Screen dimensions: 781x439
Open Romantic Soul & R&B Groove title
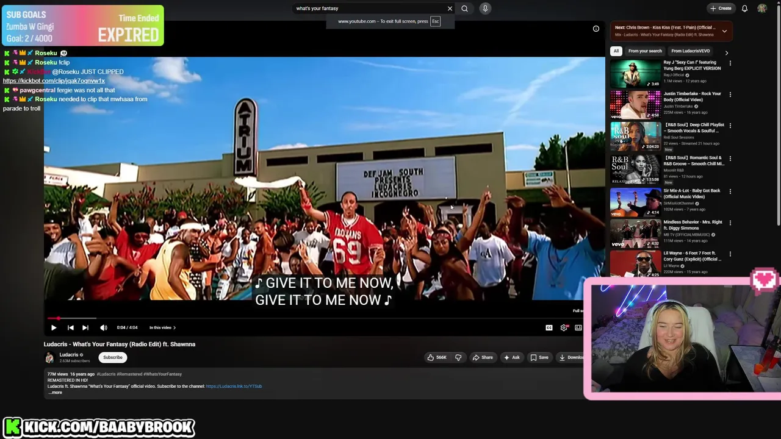694,160
